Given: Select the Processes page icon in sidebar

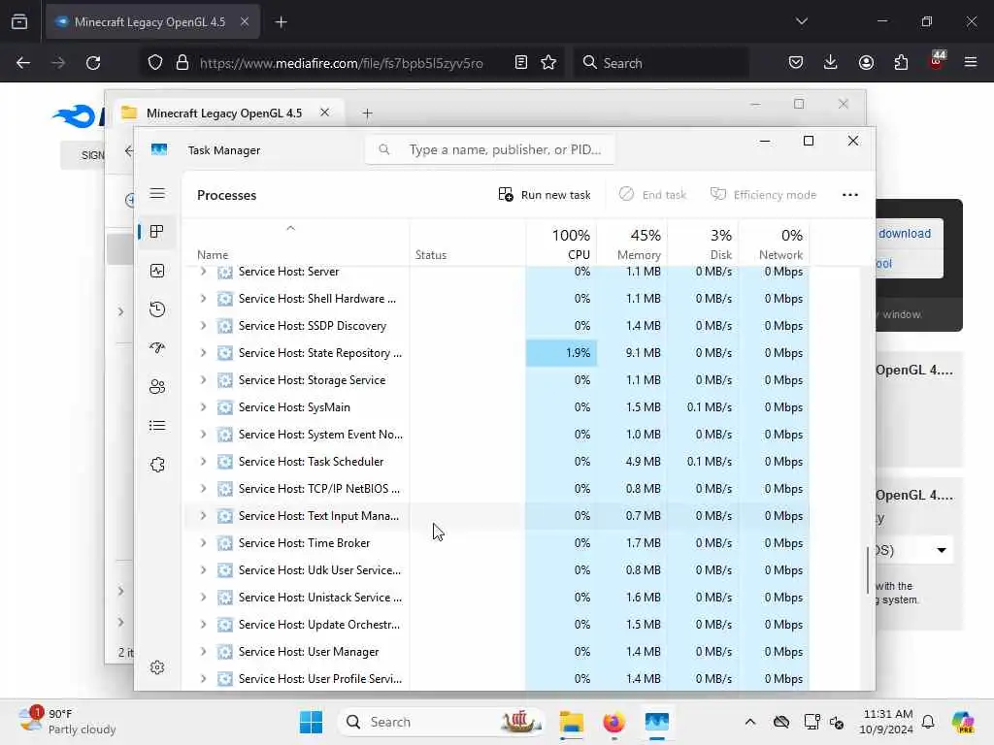Looking at the screenshot, I should point(157,232).
